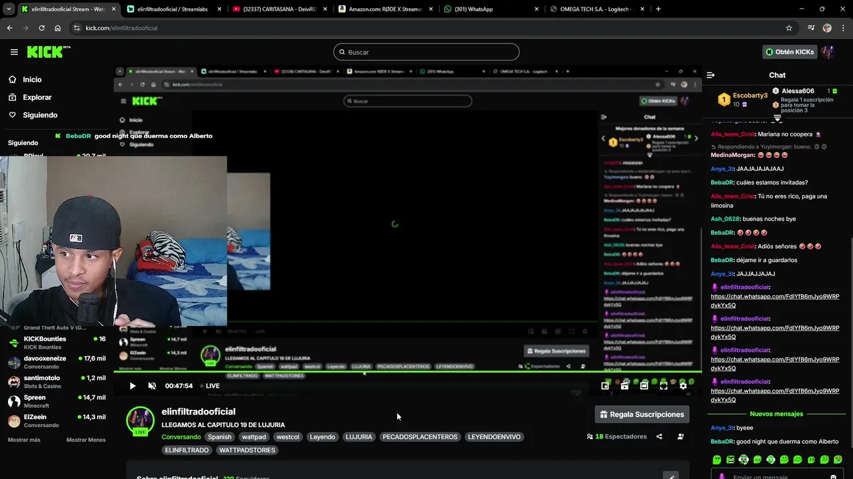The width and height of the screenshot is (853, 479).
Task: Click the edit pencil icon
Action: click(671, 476)
